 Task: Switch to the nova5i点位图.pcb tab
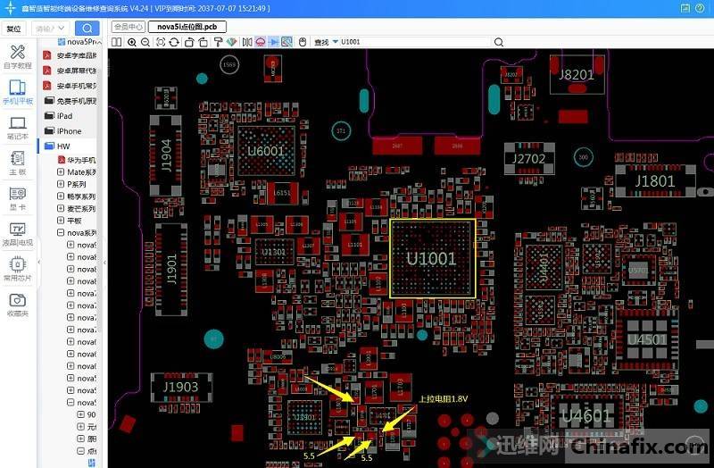click(187, 27)
